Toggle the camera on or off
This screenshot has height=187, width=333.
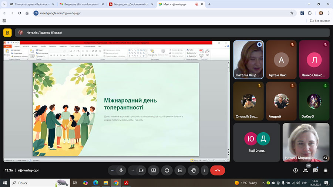(141, 170)
